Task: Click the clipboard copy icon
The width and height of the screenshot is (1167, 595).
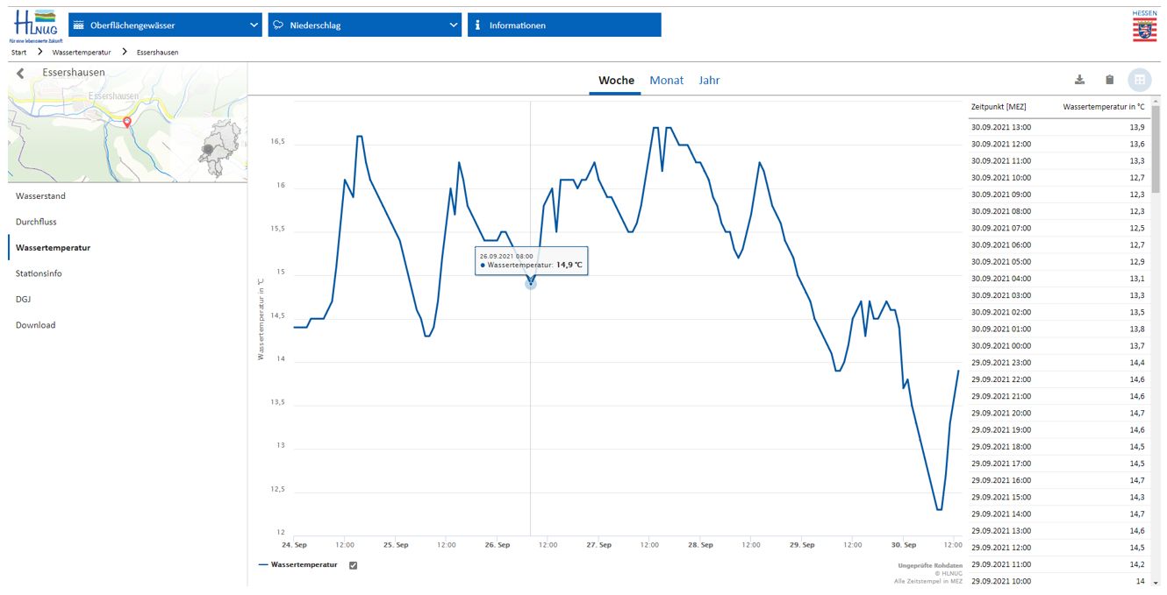Action: pyautogui.click(x=1109, y=80)
